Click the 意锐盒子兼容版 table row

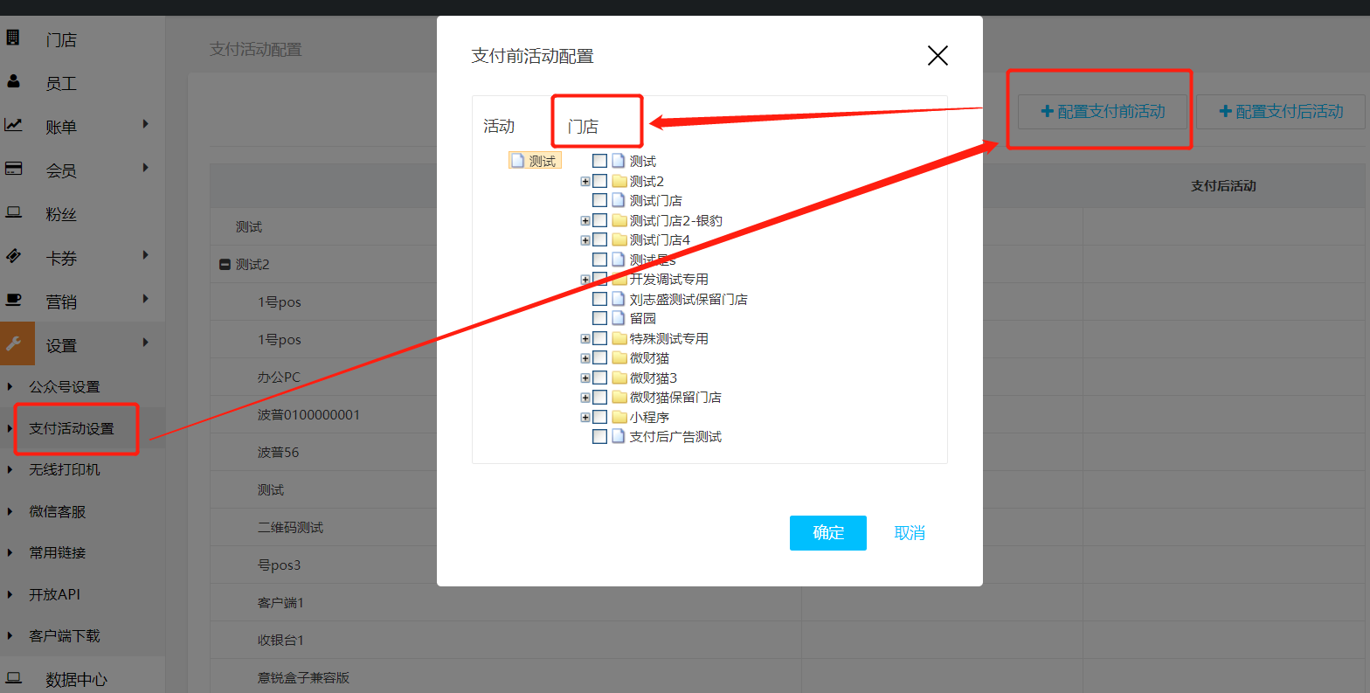[506, 677]
